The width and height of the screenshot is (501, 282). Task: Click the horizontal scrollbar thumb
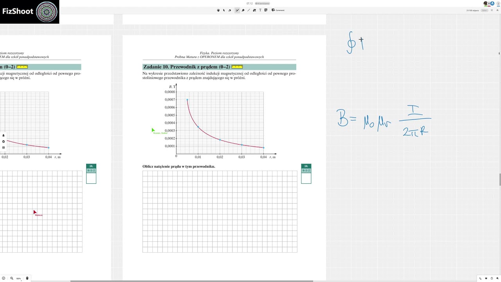[192, 281]
